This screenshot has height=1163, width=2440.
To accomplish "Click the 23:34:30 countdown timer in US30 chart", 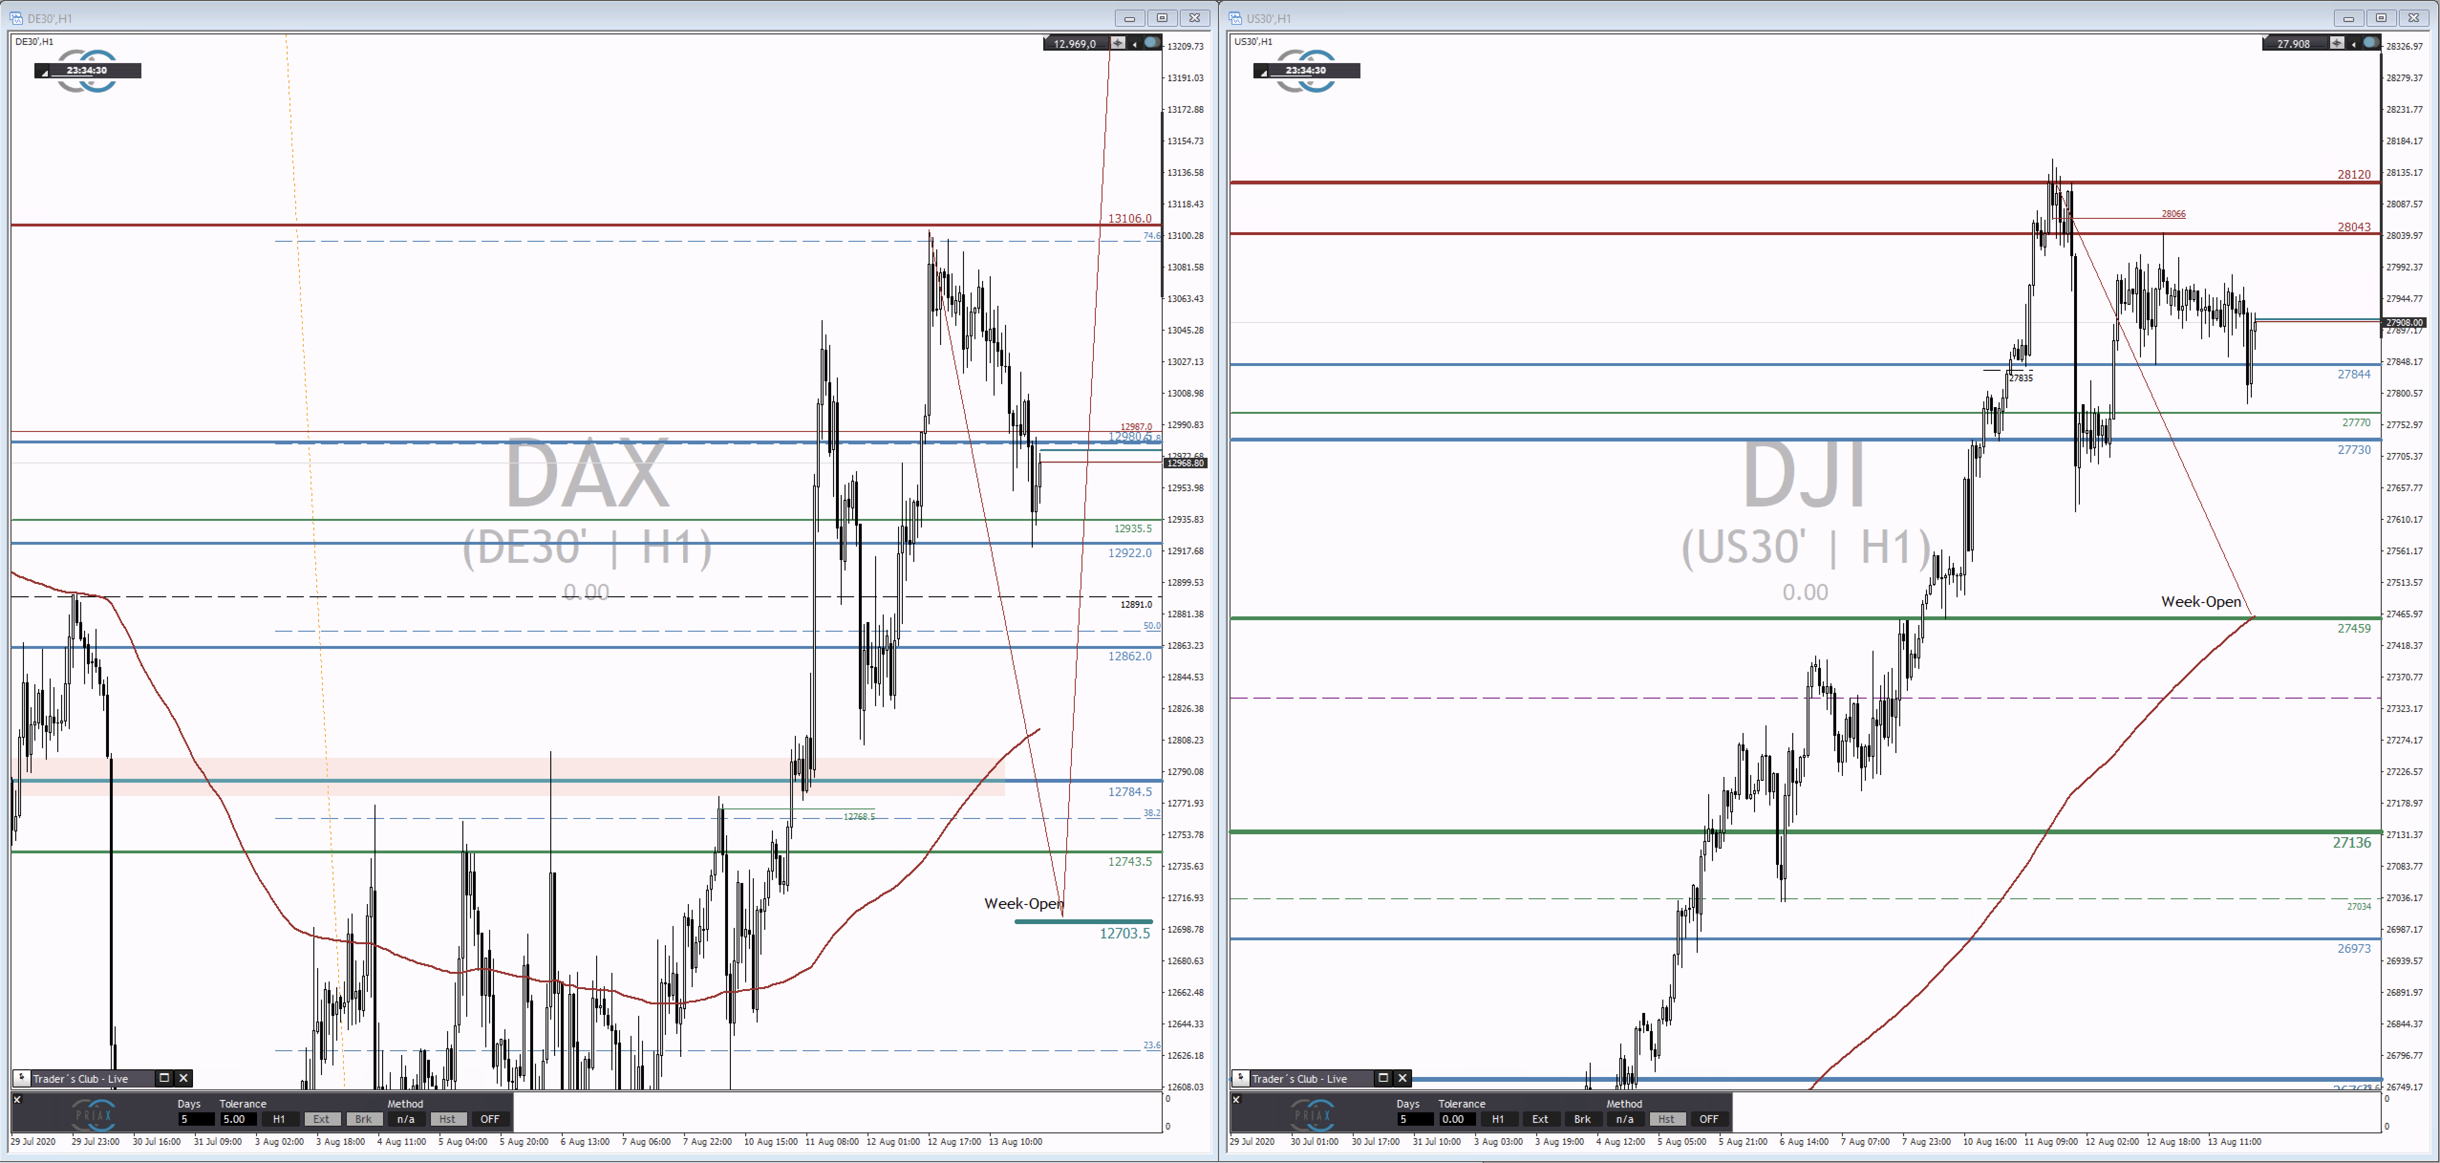I will tap(1306, 70).
